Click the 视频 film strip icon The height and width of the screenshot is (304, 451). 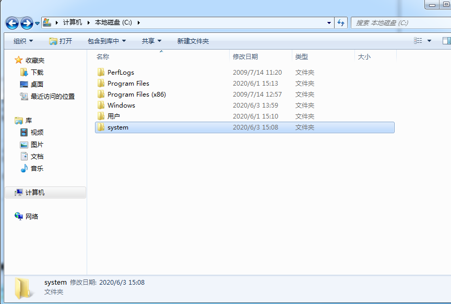pyautogui.click(x=24, y=132)
